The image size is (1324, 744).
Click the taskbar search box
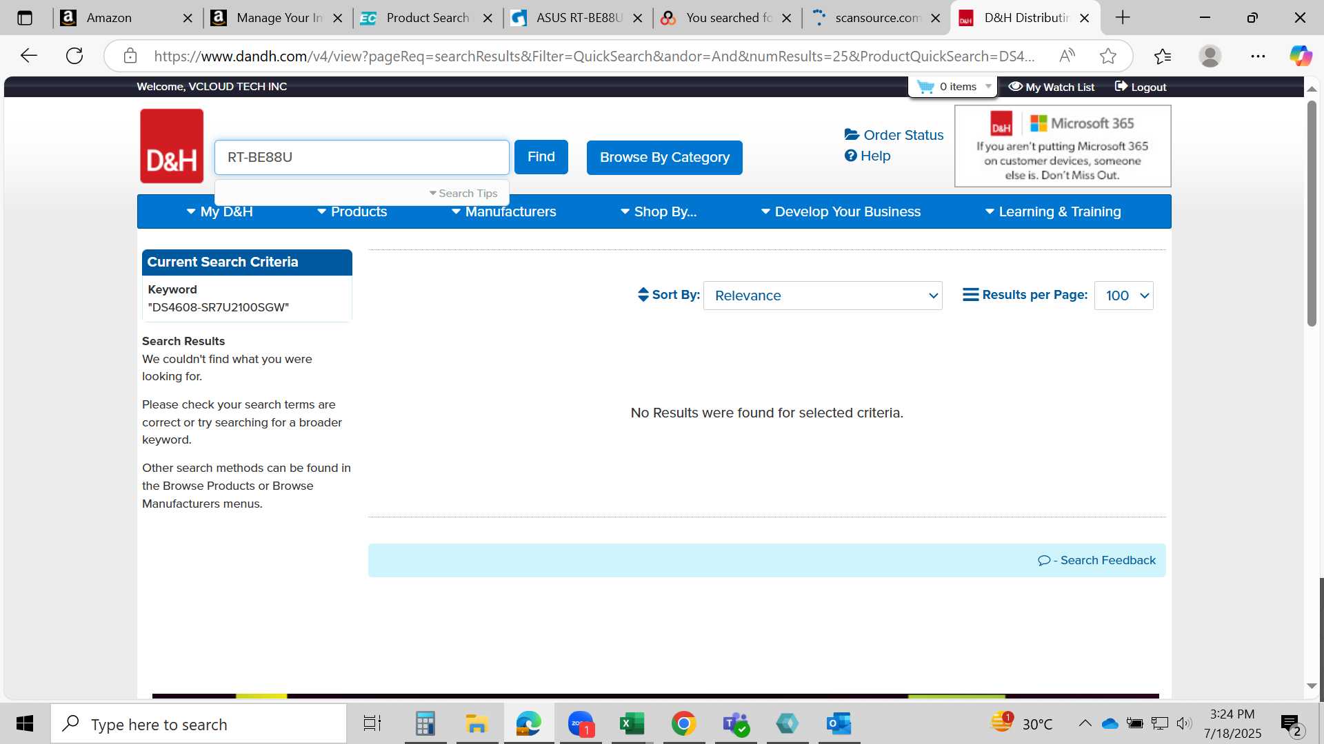pyautogui.click(x=199, y=724)
